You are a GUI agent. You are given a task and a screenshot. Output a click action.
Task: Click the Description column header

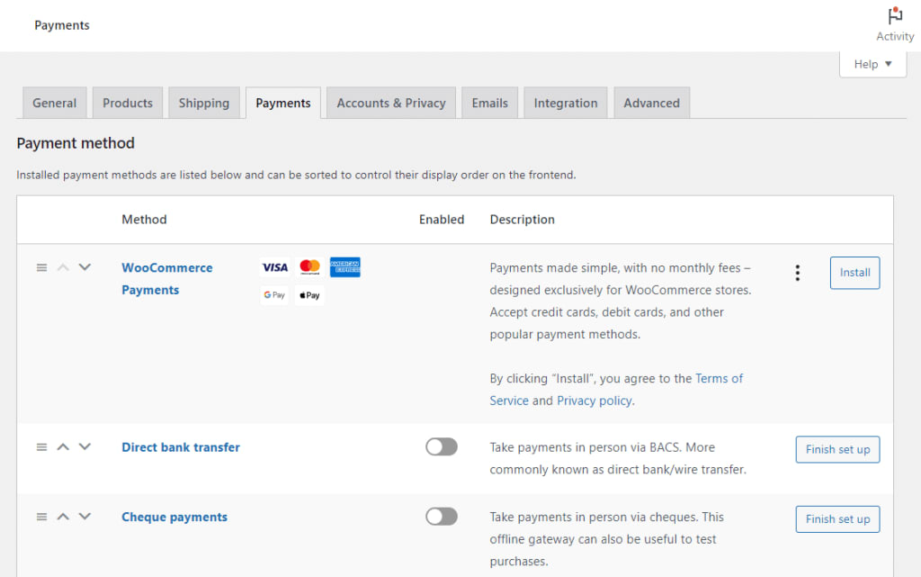coord(523,219)
